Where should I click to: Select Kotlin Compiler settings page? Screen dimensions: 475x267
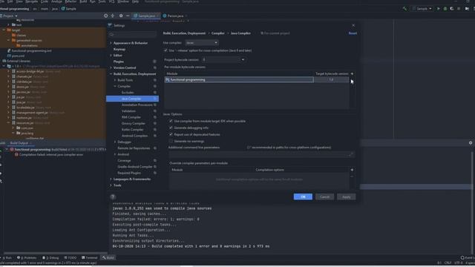point(132,130)
